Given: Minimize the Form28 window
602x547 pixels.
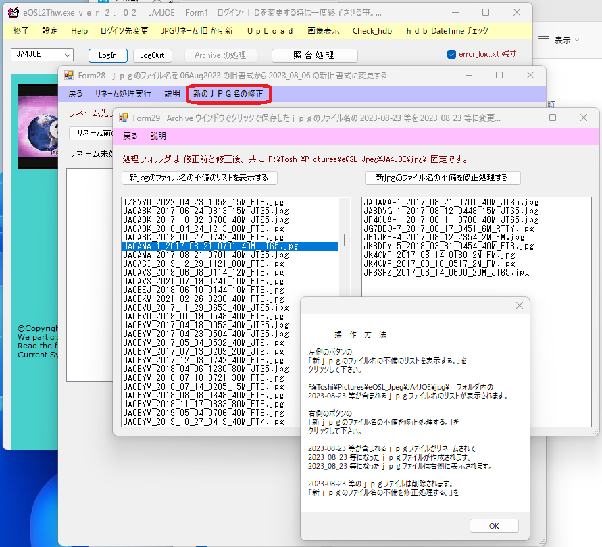Looking at the screenshot, I should click(x=469, y=75).
